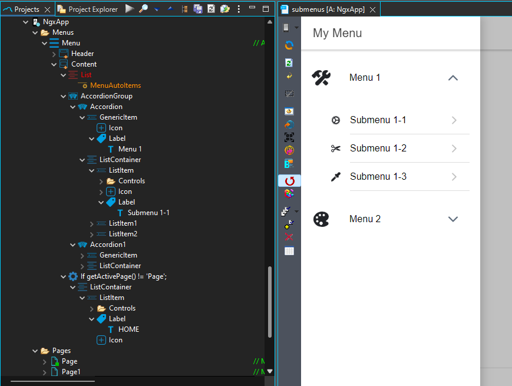Click the QR code scanner icon
This screenshot has height=386, width=512.
289,137
